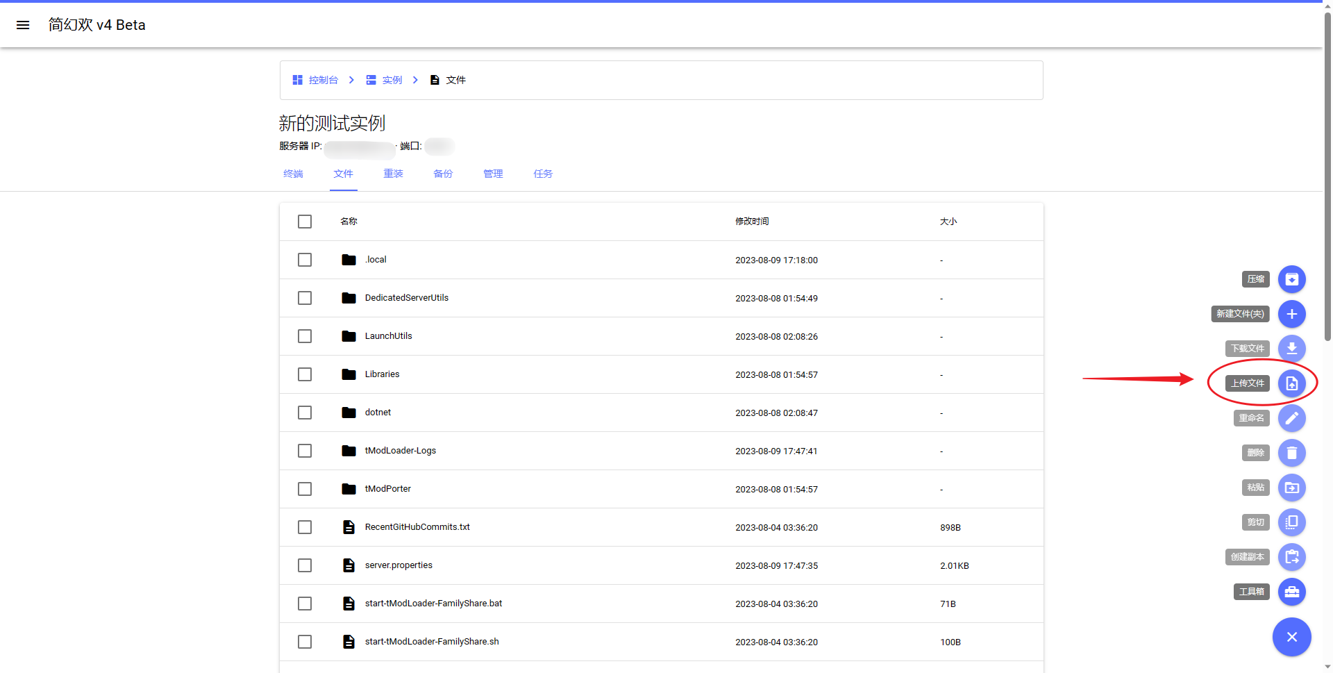Image resolution: width=1333 pixels, height=673 pixels.
Task: Open the 管理 tab
Action: click(x=493, y=174)
